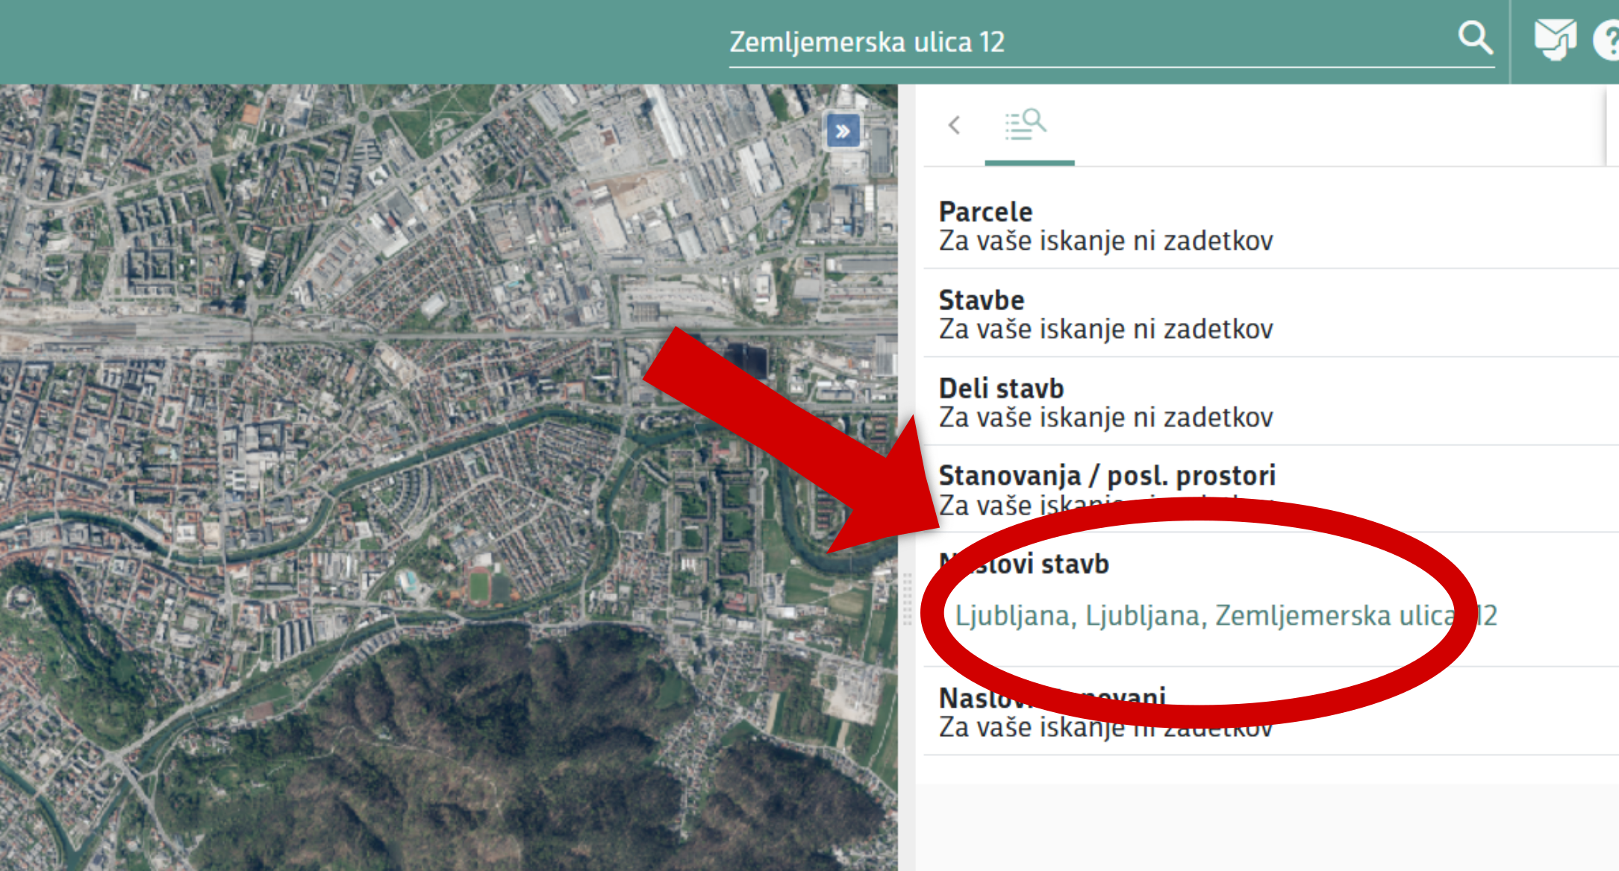Click the back chevron in results panel
1619x871 pixels.
coord(954,125)
